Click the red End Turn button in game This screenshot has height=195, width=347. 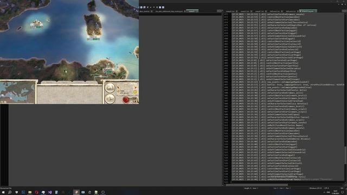click(126, 100)
